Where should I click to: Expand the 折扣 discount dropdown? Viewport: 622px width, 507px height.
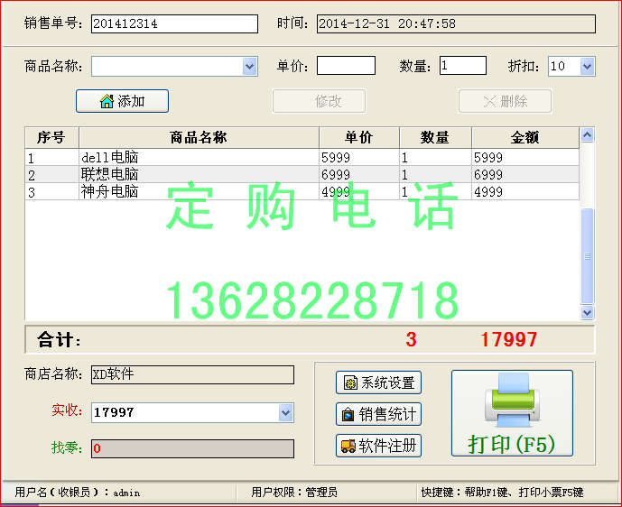tap(587, 66)
